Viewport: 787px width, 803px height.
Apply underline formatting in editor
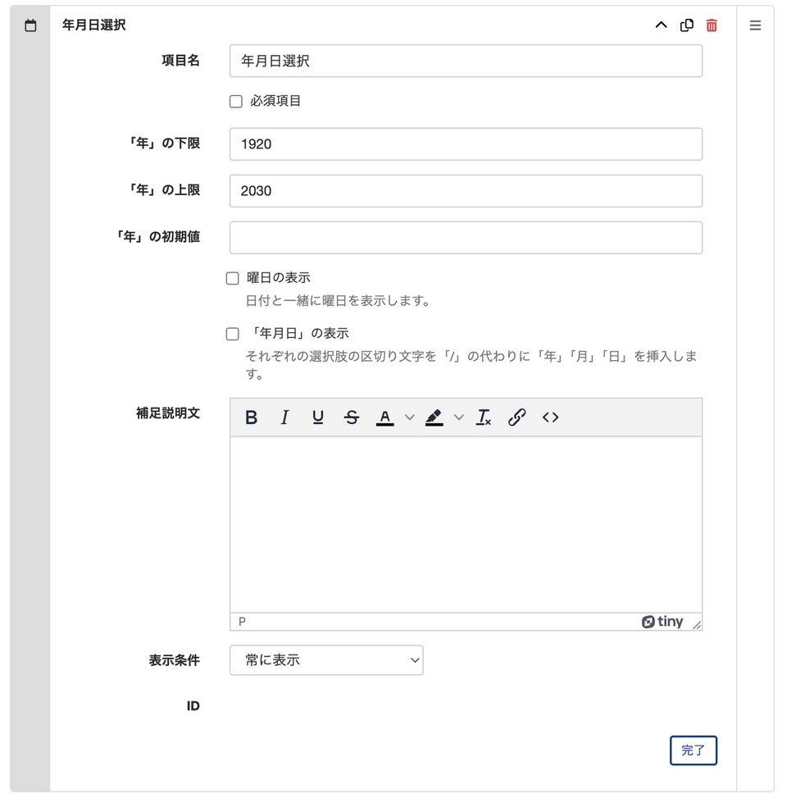coord(318,417)
